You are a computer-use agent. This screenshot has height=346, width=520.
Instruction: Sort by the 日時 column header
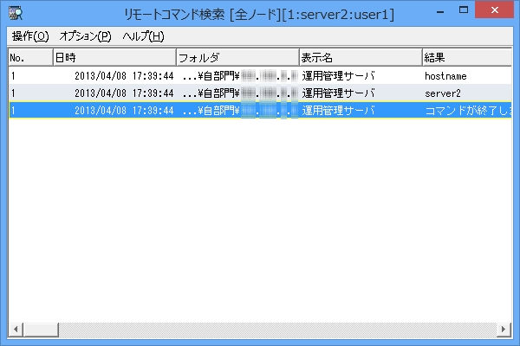(x=114, y=58)
